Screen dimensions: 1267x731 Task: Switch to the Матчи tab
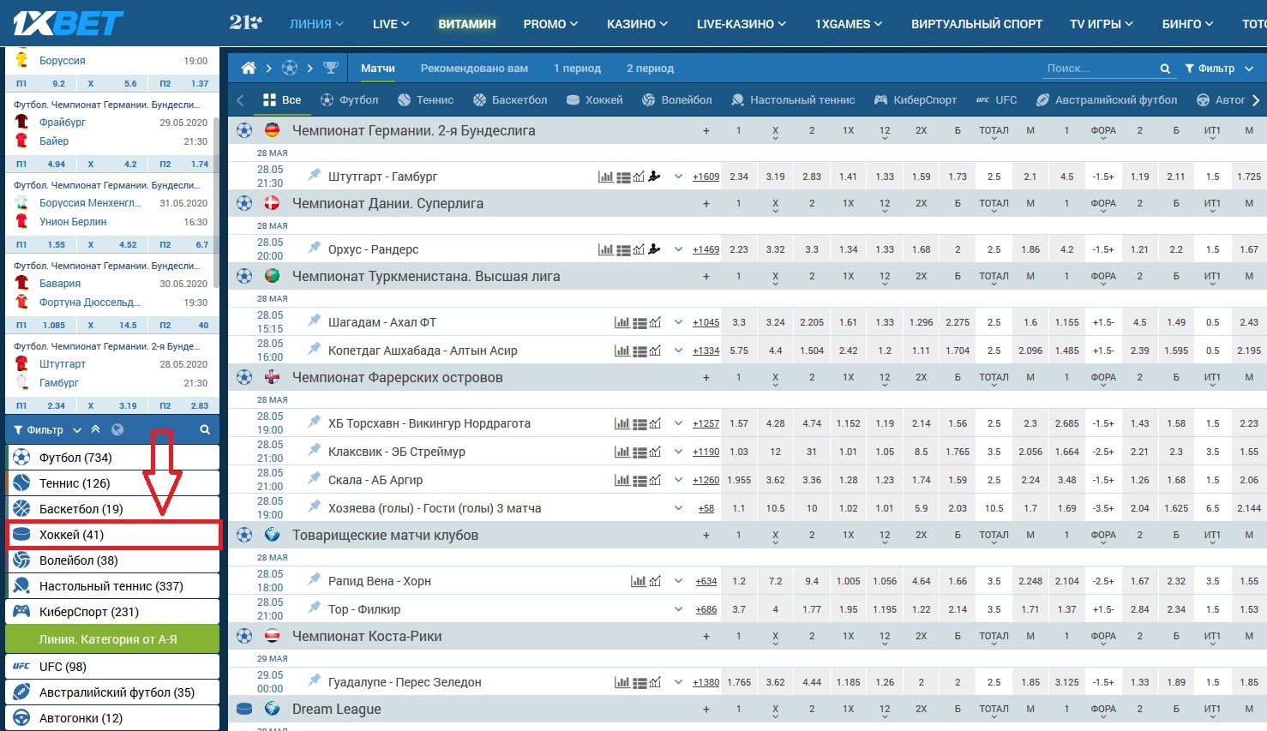378,68
